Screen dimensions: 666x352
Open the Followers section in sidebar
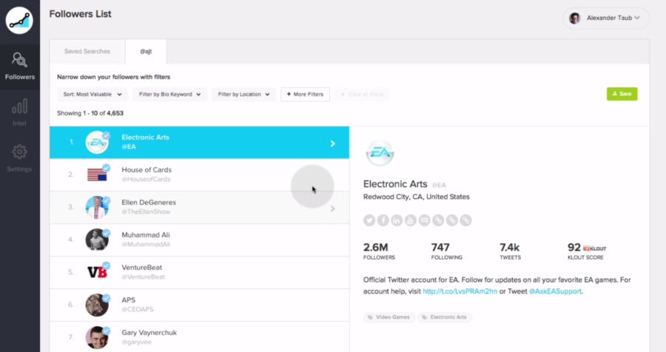[19, 67]
